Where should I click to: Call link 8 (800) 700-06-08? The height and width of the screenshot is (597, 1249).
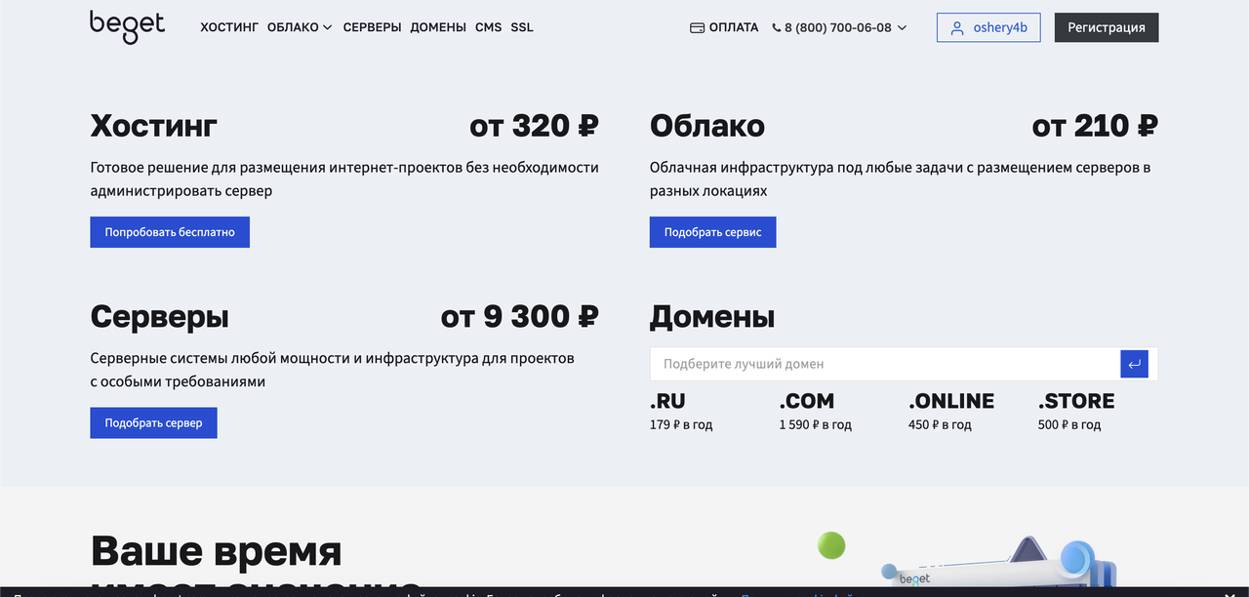[838, 27]
